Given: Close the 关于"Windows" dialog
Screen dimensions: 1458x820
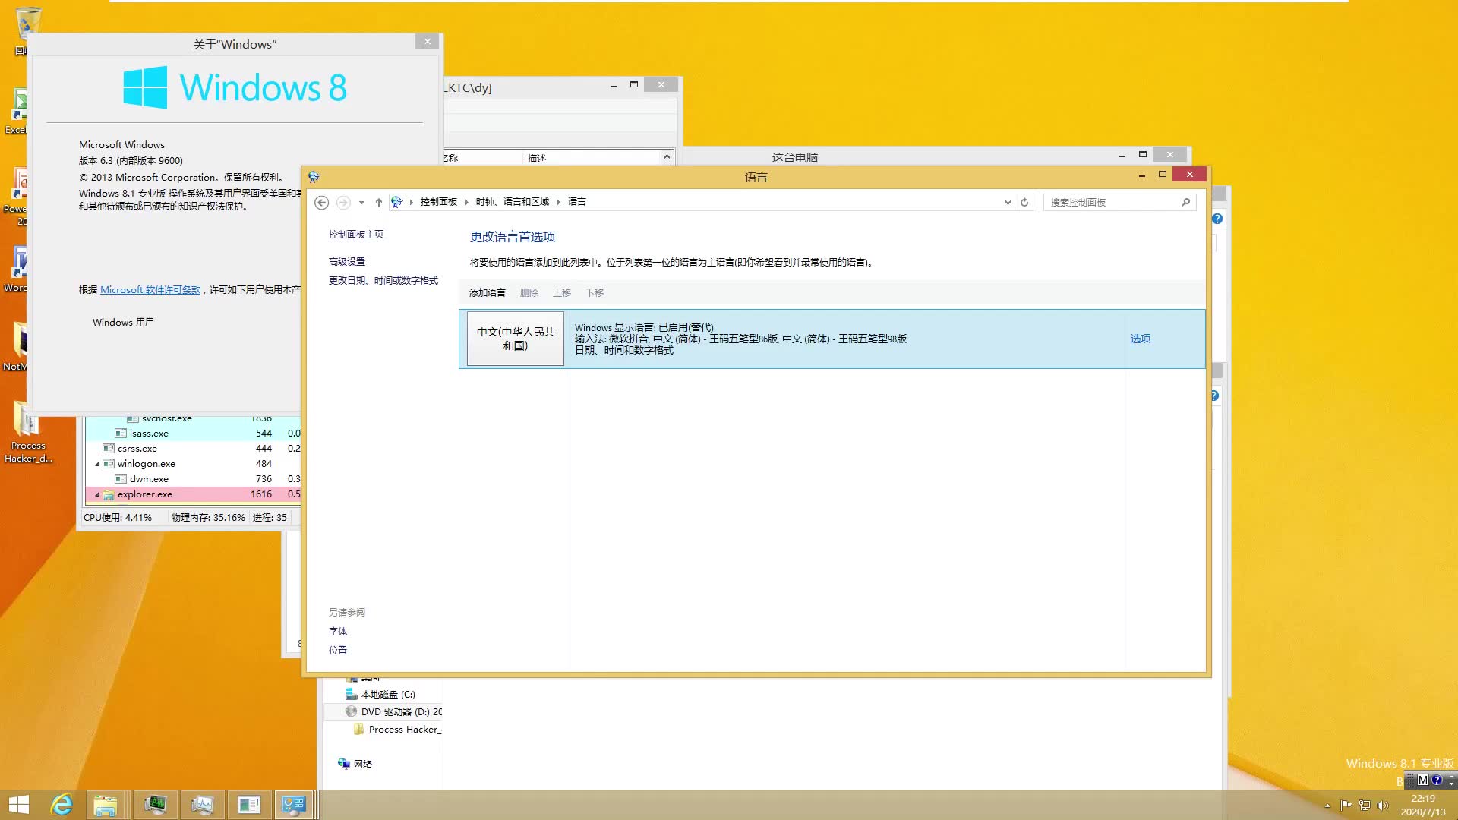Looking at the screenshot, I should [x=428, y=42].
